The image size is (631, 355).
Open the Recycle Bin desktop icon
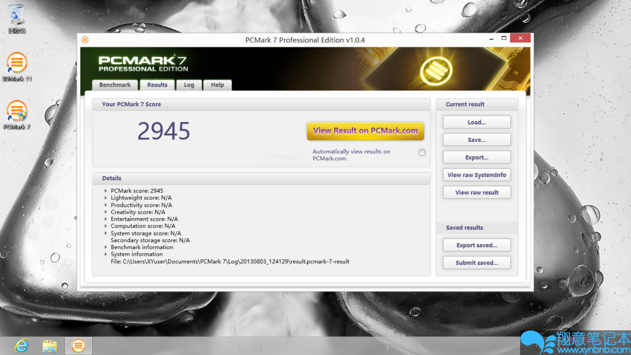coord(17,18)
